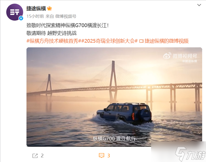Open comments via the orange comment icon

[x=102, y=155]
